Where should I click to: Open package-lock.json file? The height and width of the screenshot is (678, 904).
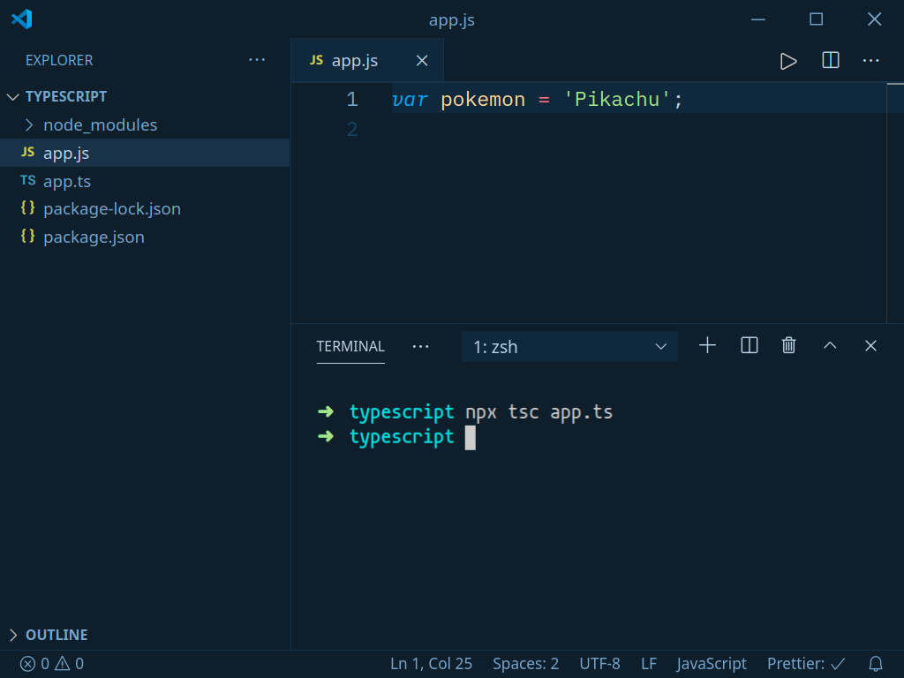(x=146, y=208)
